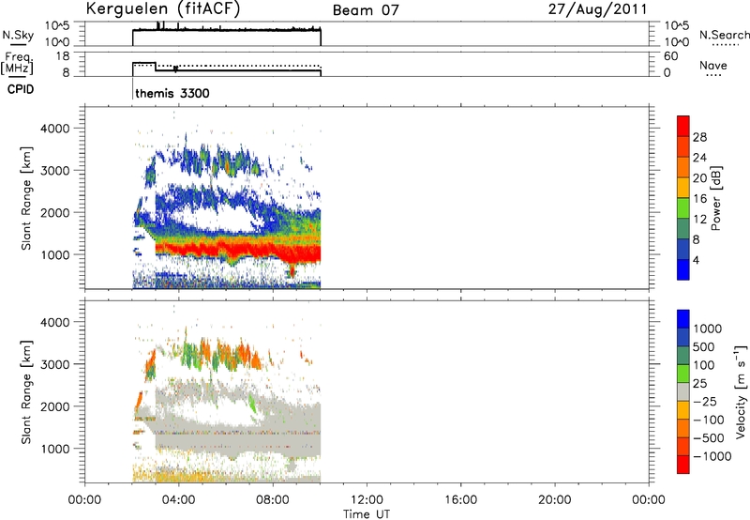Click the '10^5' left tick of noise panel
The image size is (750, 520).
57,26
